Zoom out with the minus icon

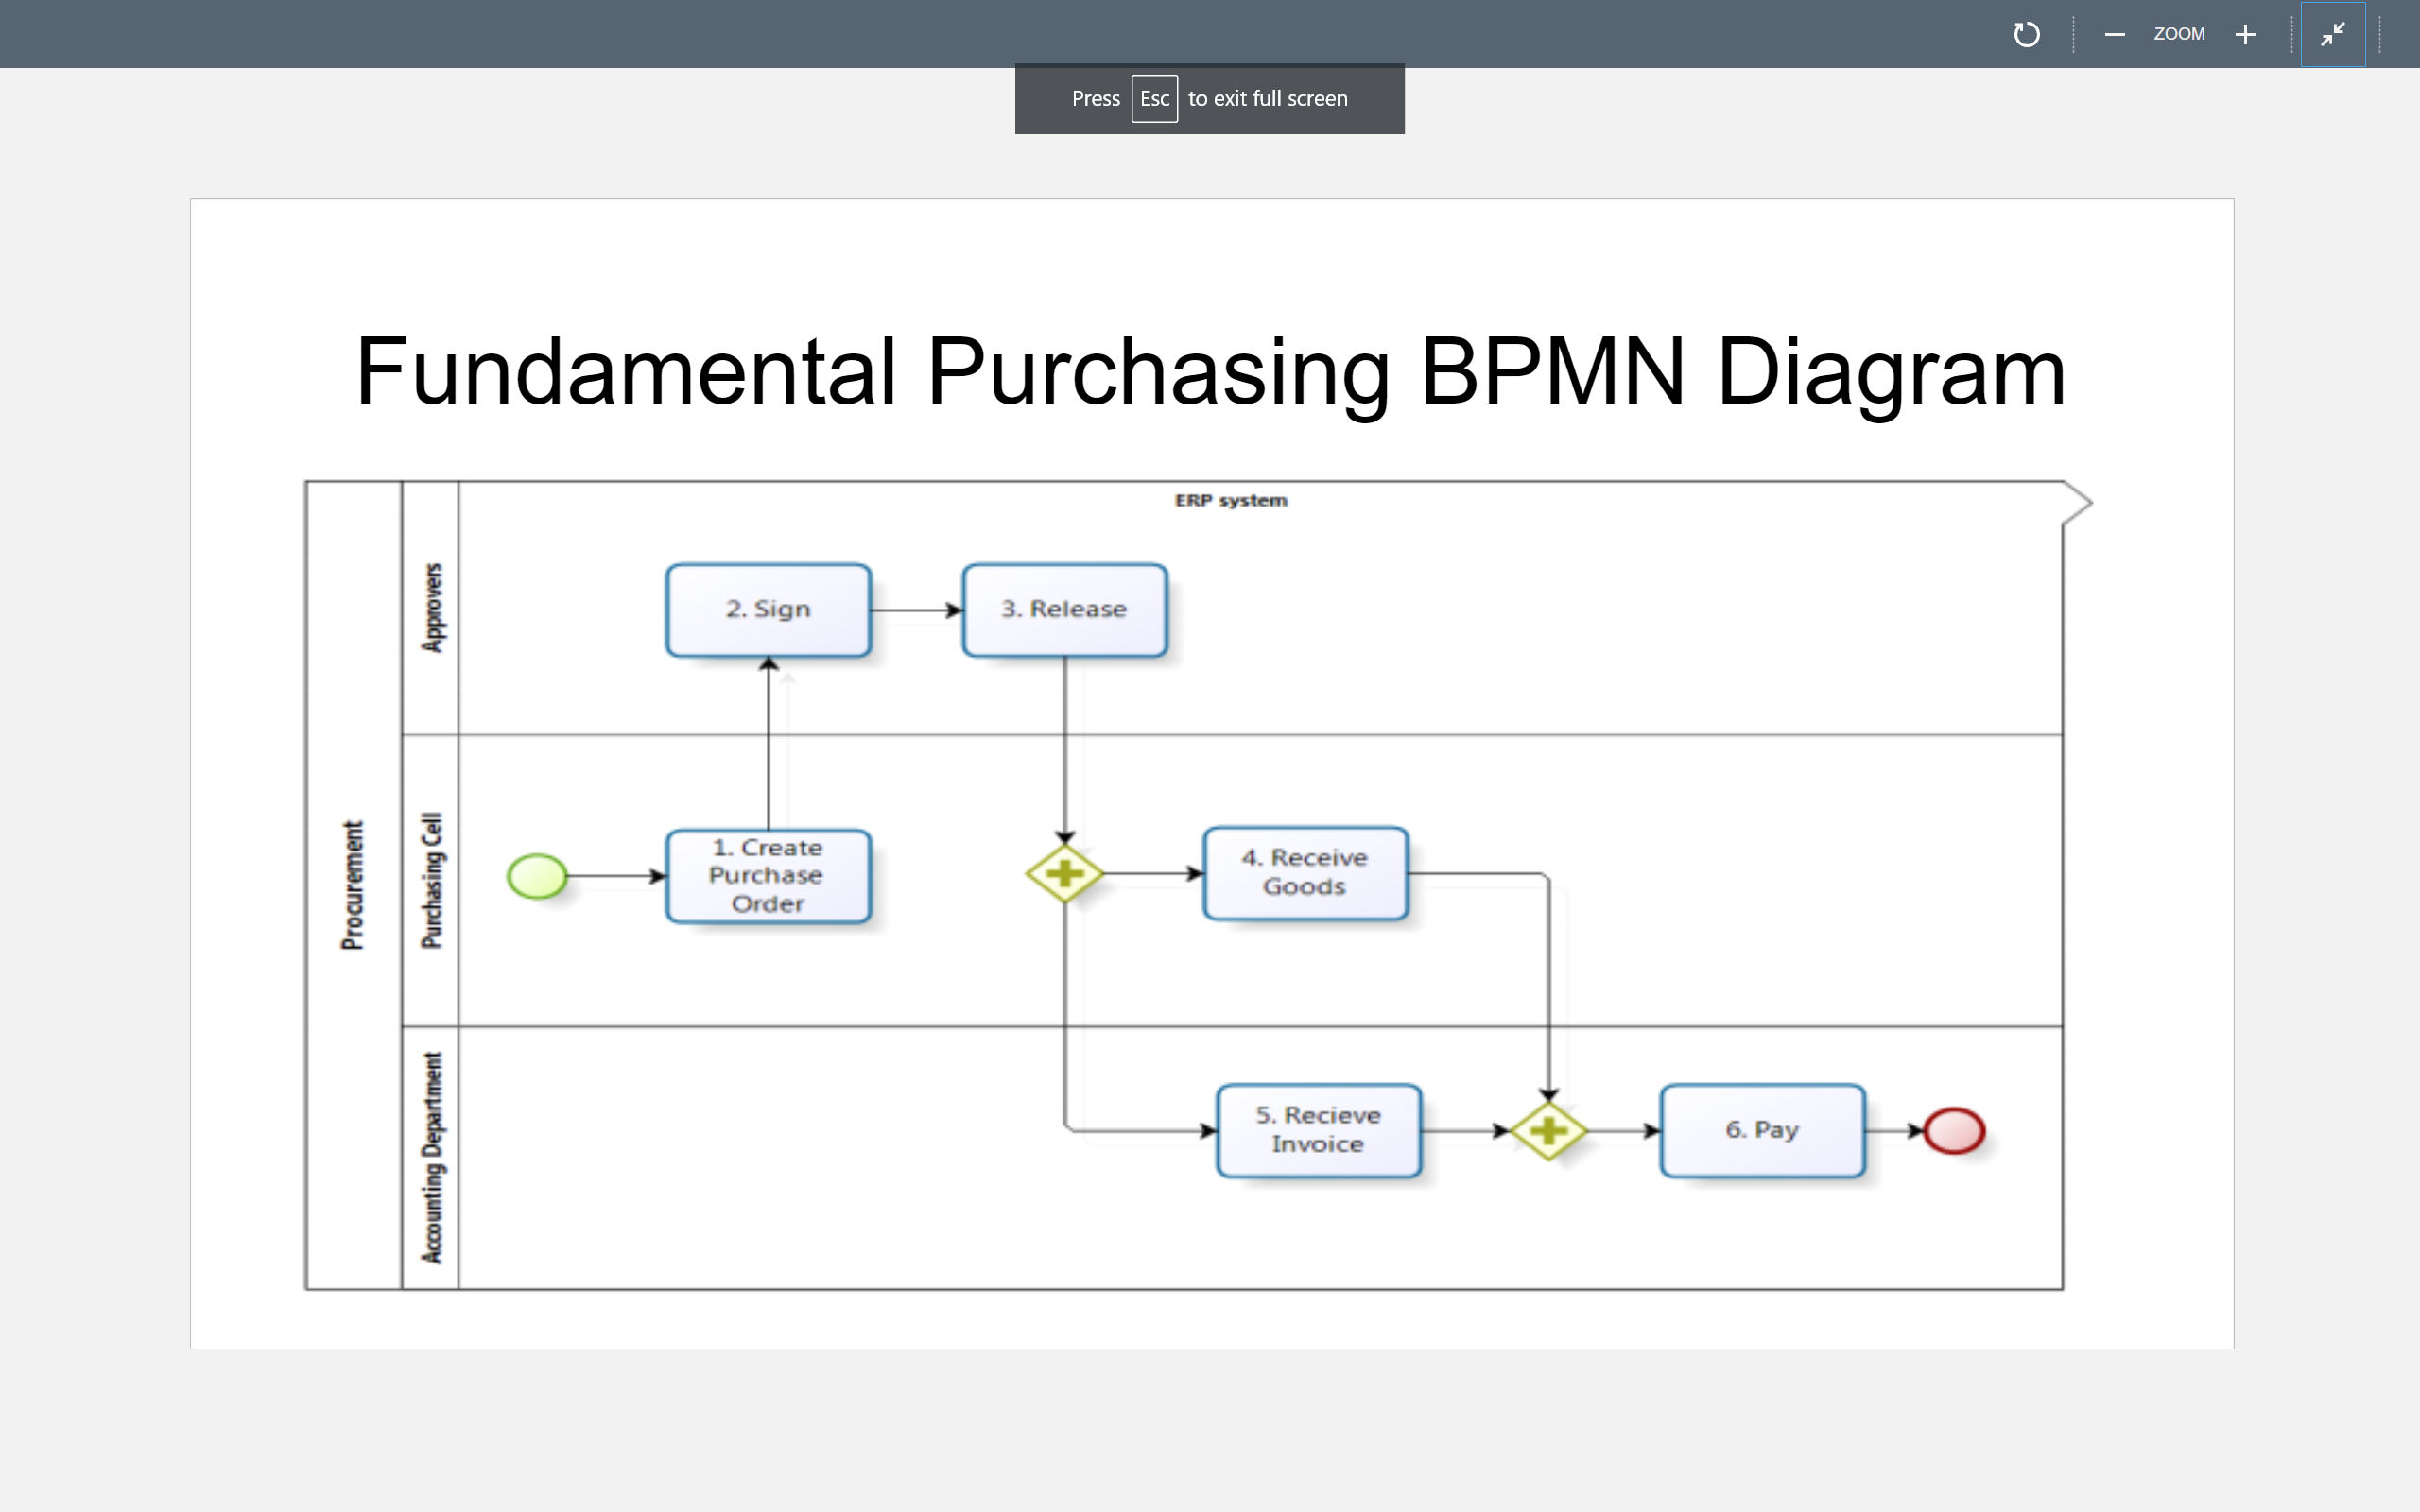click(2114, 35)
